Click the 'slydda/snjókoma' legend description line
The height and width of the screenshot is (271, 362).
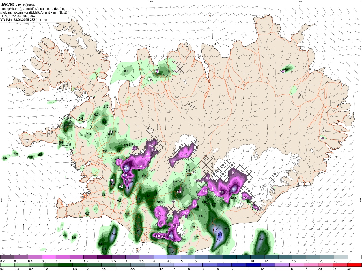(x=34, y=12)
